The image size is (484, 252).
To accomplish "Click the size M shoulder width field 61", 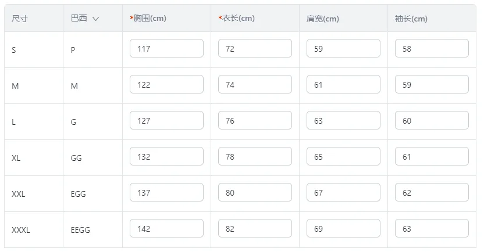I will coord(343,84).
